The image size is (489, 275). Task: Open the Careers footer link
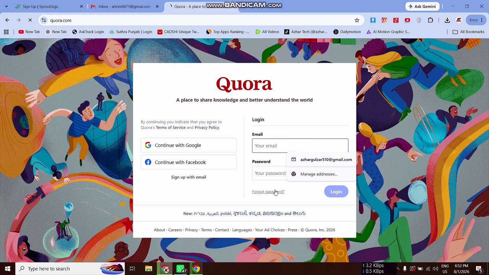(175, 230)
